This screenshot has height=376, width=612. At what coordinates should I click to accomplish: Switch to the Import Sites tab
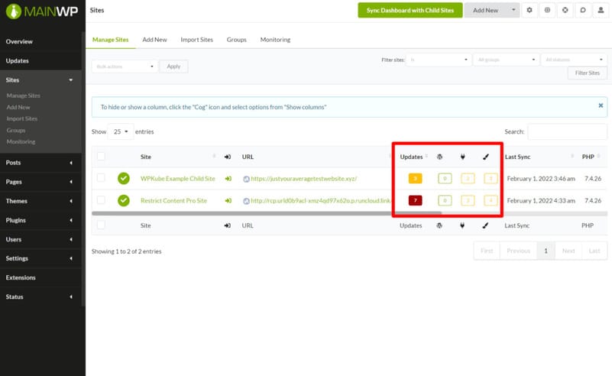[x=196, y=40]
